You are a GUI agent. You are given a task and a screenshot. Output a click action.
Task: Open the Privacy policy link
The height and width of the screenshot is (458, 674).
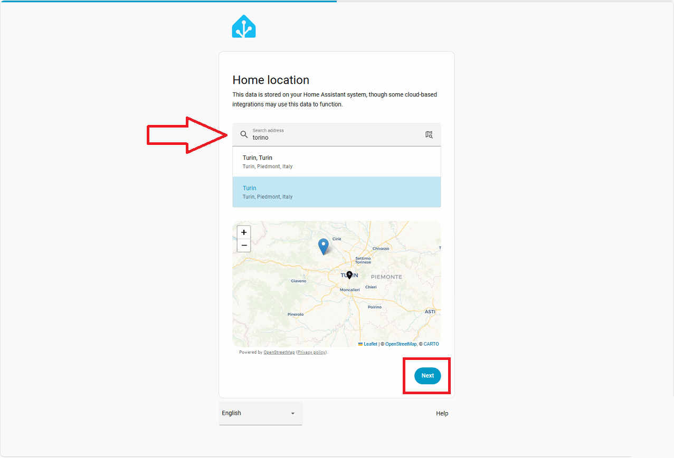[x=311, y=352]
